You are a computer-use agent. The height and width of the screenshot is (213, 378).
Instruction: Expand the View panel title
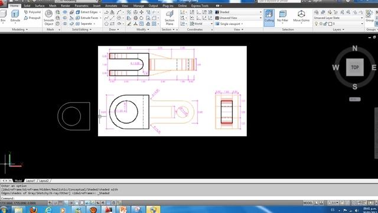coord(239,30)
